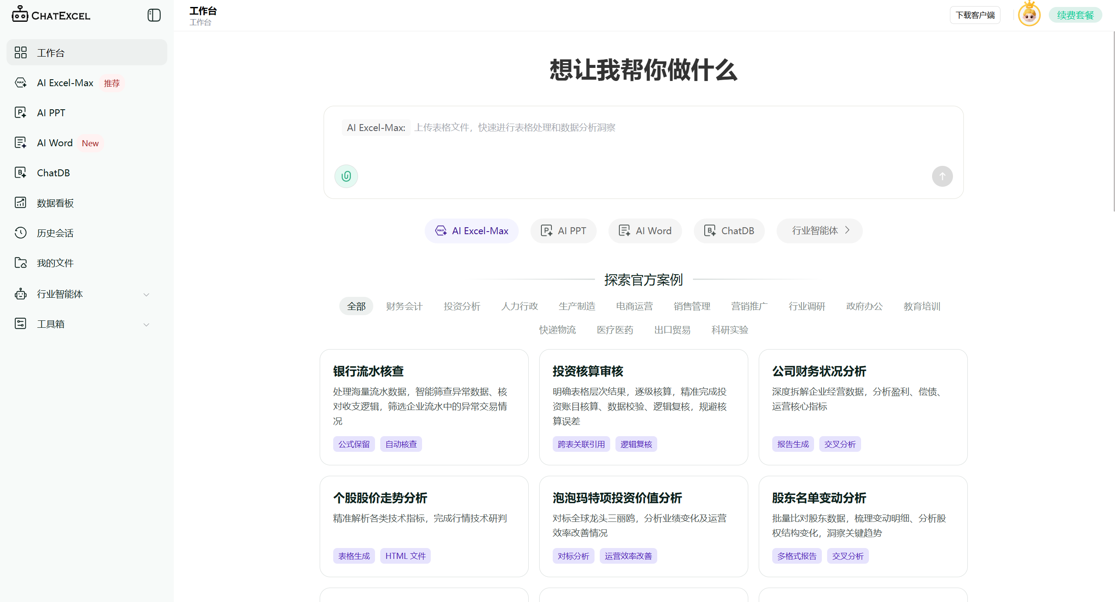Open the 泡泡玛特项投资价值分析 case card
This screenshot has width=1115, height=602.
click(644, 526)
